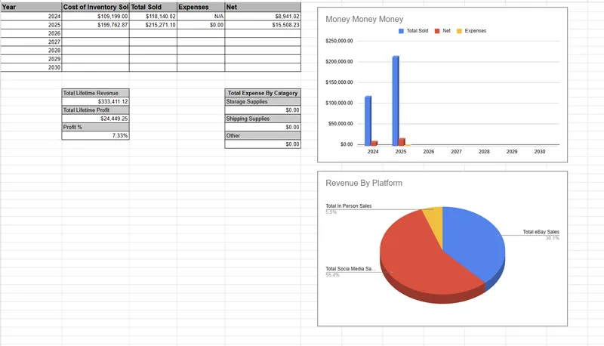This screenshot has height=346, width=604.
Task: Select the Expenses column header cell
Action: click(x=201, y=7)
